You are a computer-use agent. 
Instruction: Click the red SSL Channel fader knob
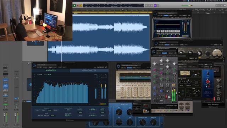[x=166, y=97]
